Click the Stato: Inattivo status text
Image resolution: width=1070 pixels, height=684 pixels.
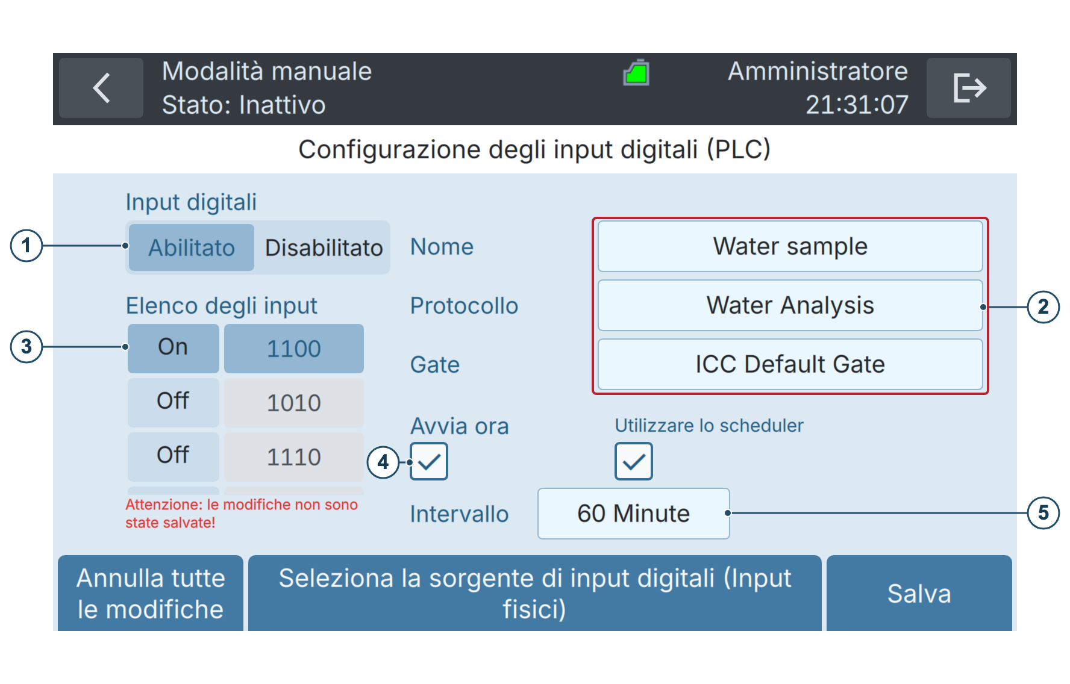point(243,105)
